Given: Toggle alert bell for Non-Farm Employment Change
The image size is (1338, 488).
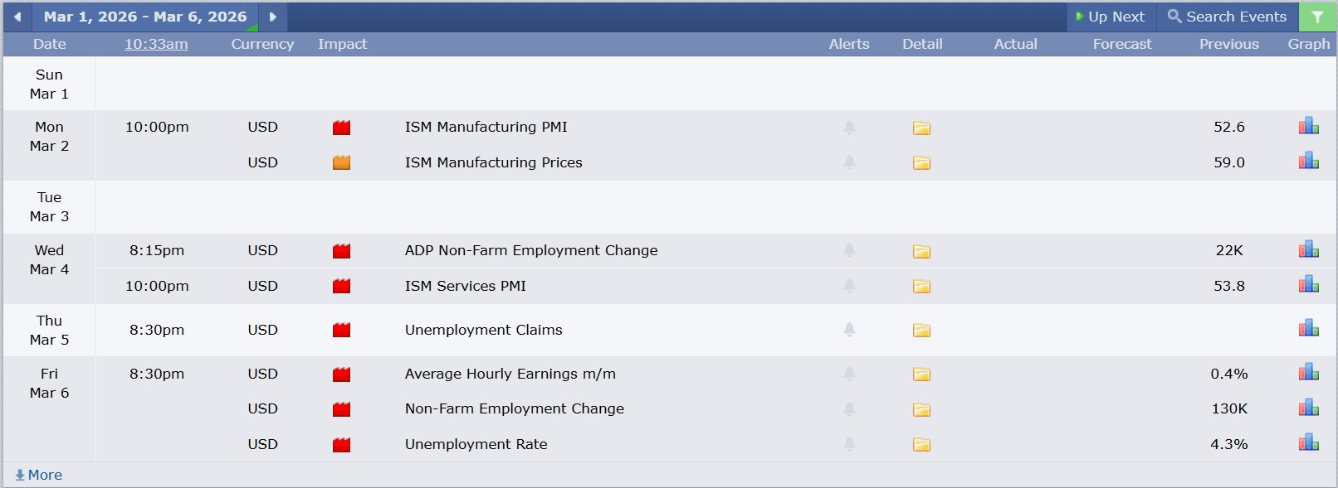Looking at the screenshot, I should [x=849, y=409].
